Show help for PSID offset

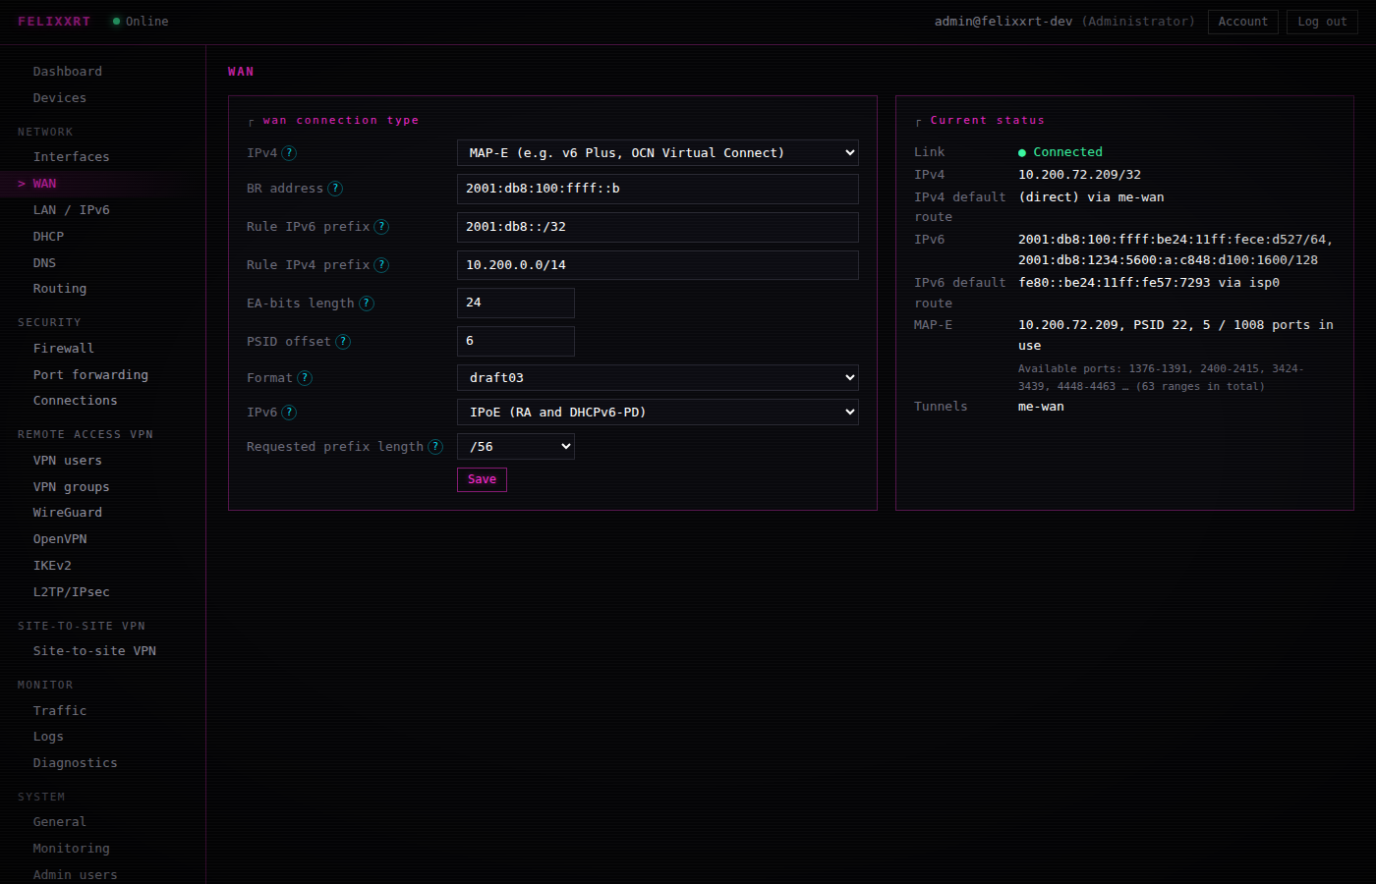point(343,342)
